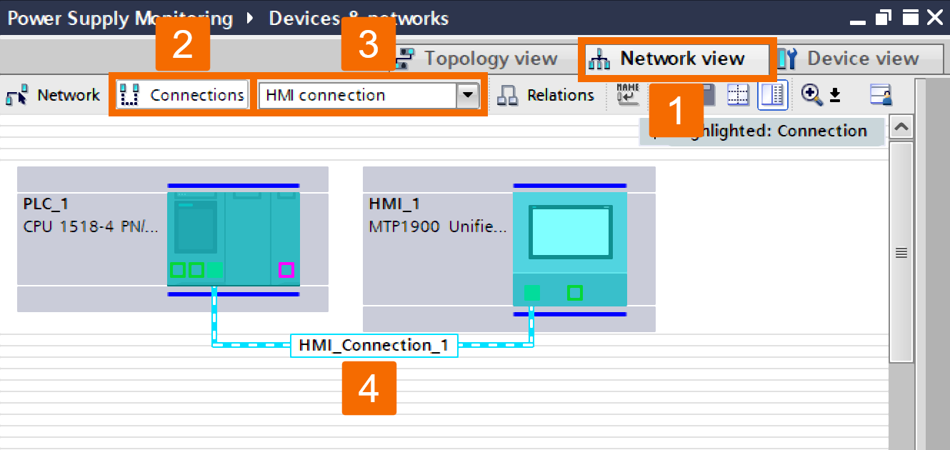Click the second outlined green port on PLC_1
The height and width of the screenshot is (450, 950).
coord(196,270)
